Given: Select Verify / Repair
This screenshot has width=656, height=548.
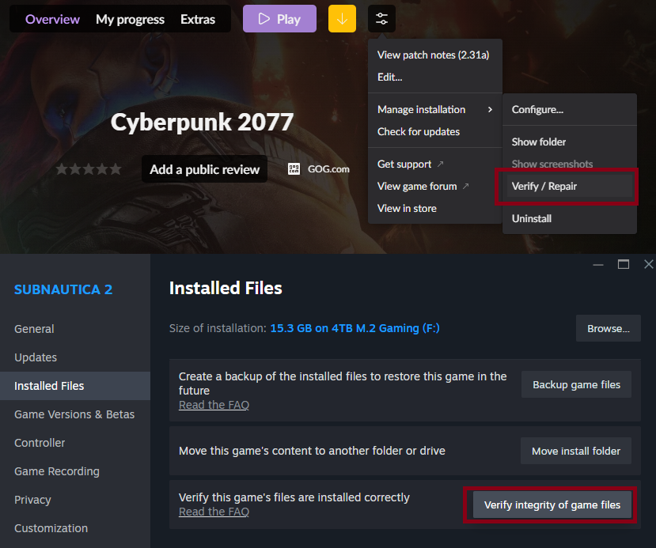Looking at the screenshot, I should tap(570, 186).
